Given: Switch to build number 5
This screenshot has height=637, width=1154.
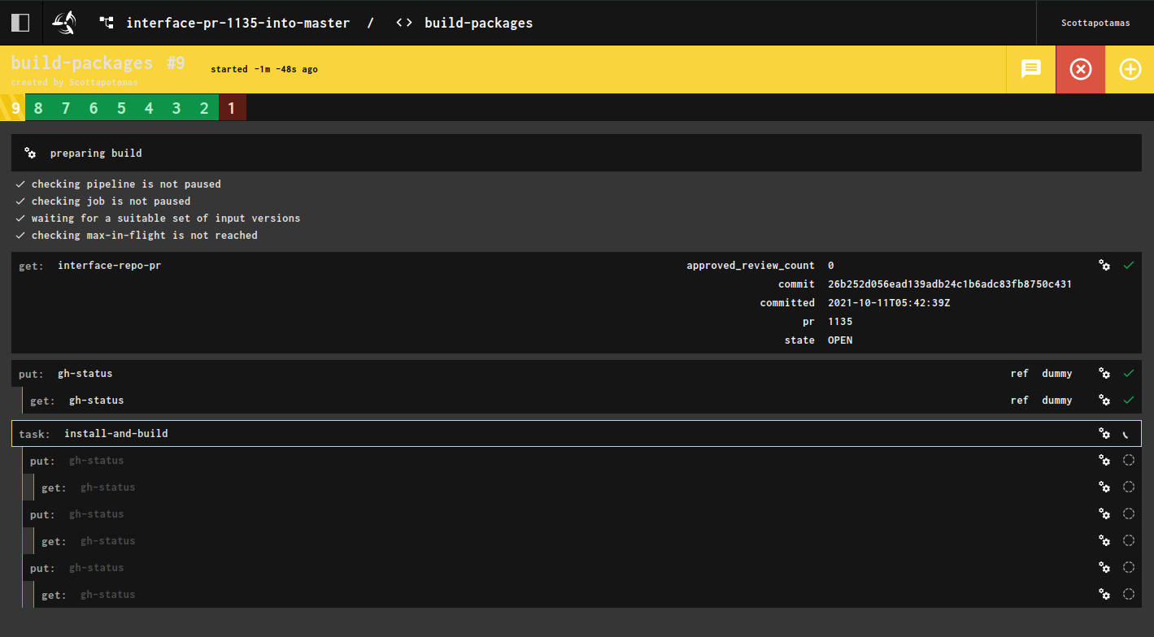Looking at the screenshot, I should (121, 106).
